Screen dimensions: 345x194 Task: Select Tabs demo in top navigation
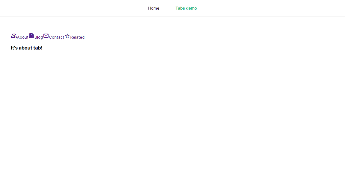click(186, 8)
